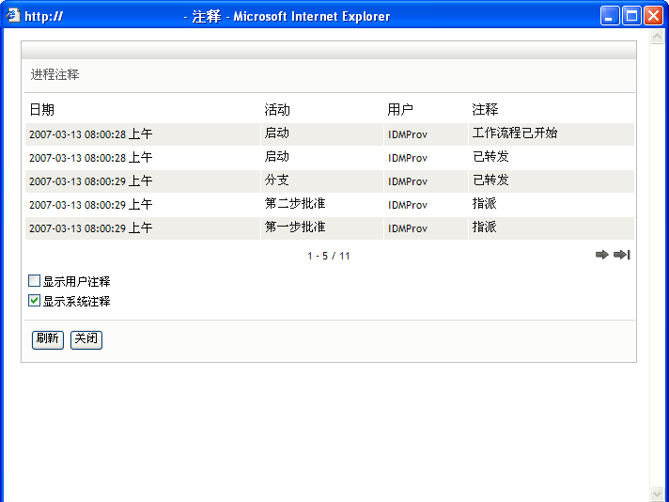Image resolution: width=669 pixels, height=502 pixels.
Task: Click the 活动 column header
Action: tap(277, 110)
